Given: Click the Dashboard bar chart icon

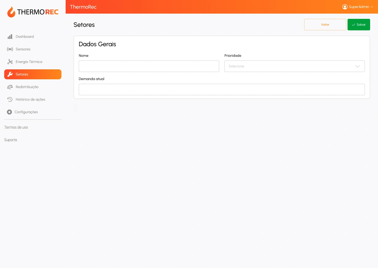Looking at the screenshot, I should click(x=10, y=37).
